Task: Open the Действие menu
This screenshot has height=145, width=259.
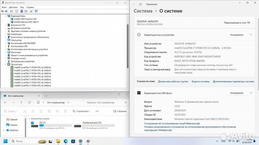Action: coord(13,7)
